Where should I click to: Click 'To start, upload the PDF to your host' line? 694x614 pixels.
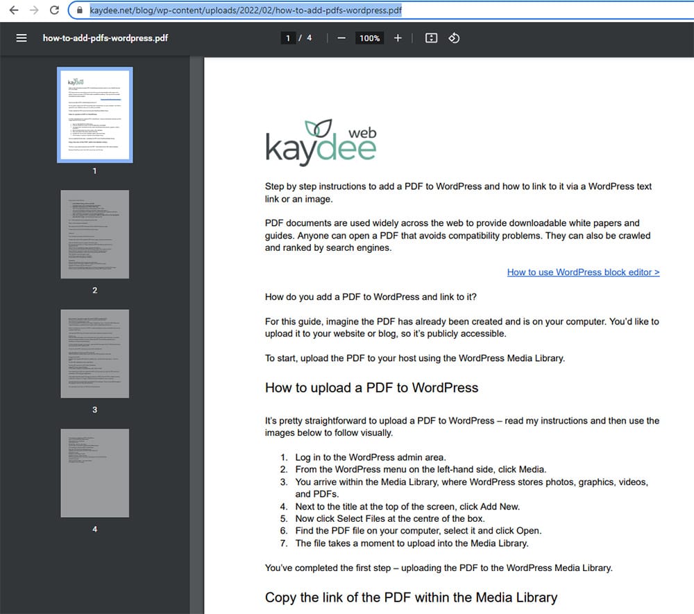point(415,358)
